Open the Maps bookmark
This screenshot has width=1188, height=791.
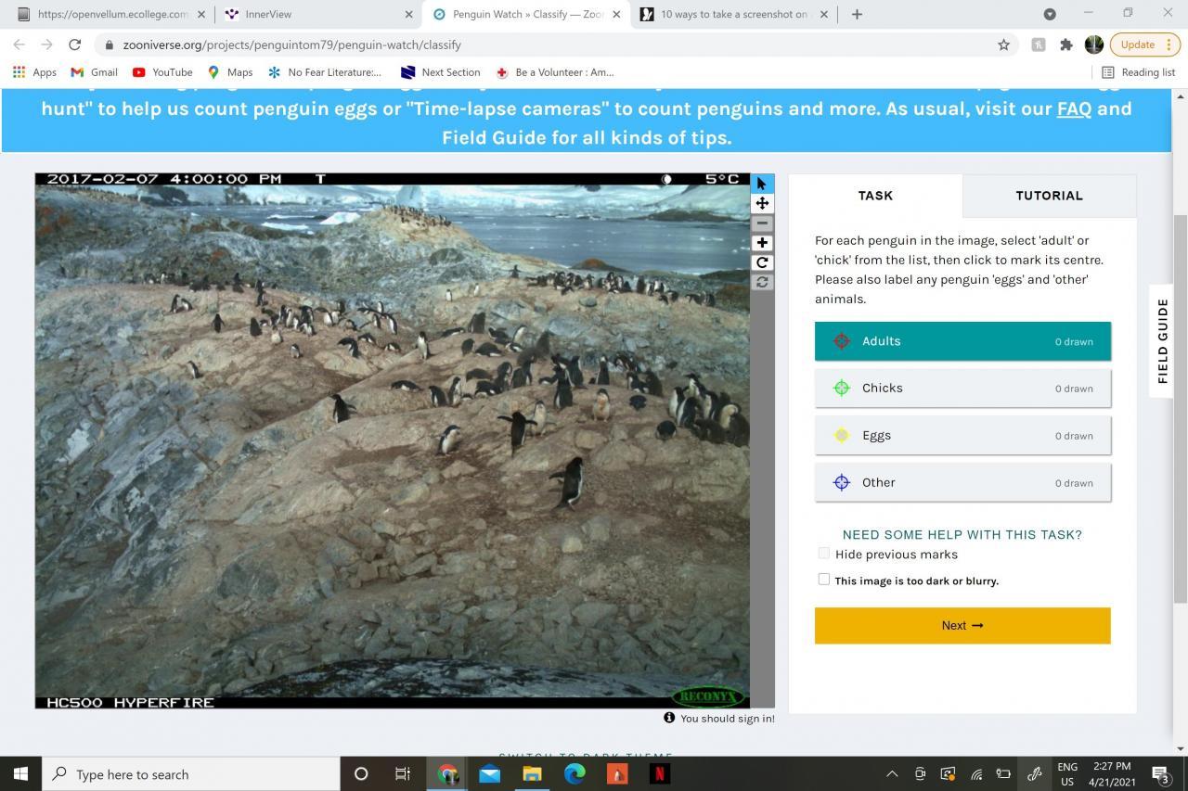click(x=229, y=72)
